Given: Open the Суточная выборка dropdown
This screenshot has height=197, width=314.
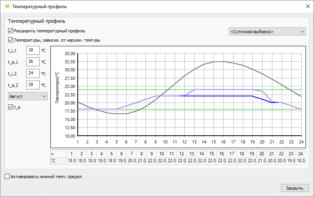Looking at the screenshot, I should (267, 32).
